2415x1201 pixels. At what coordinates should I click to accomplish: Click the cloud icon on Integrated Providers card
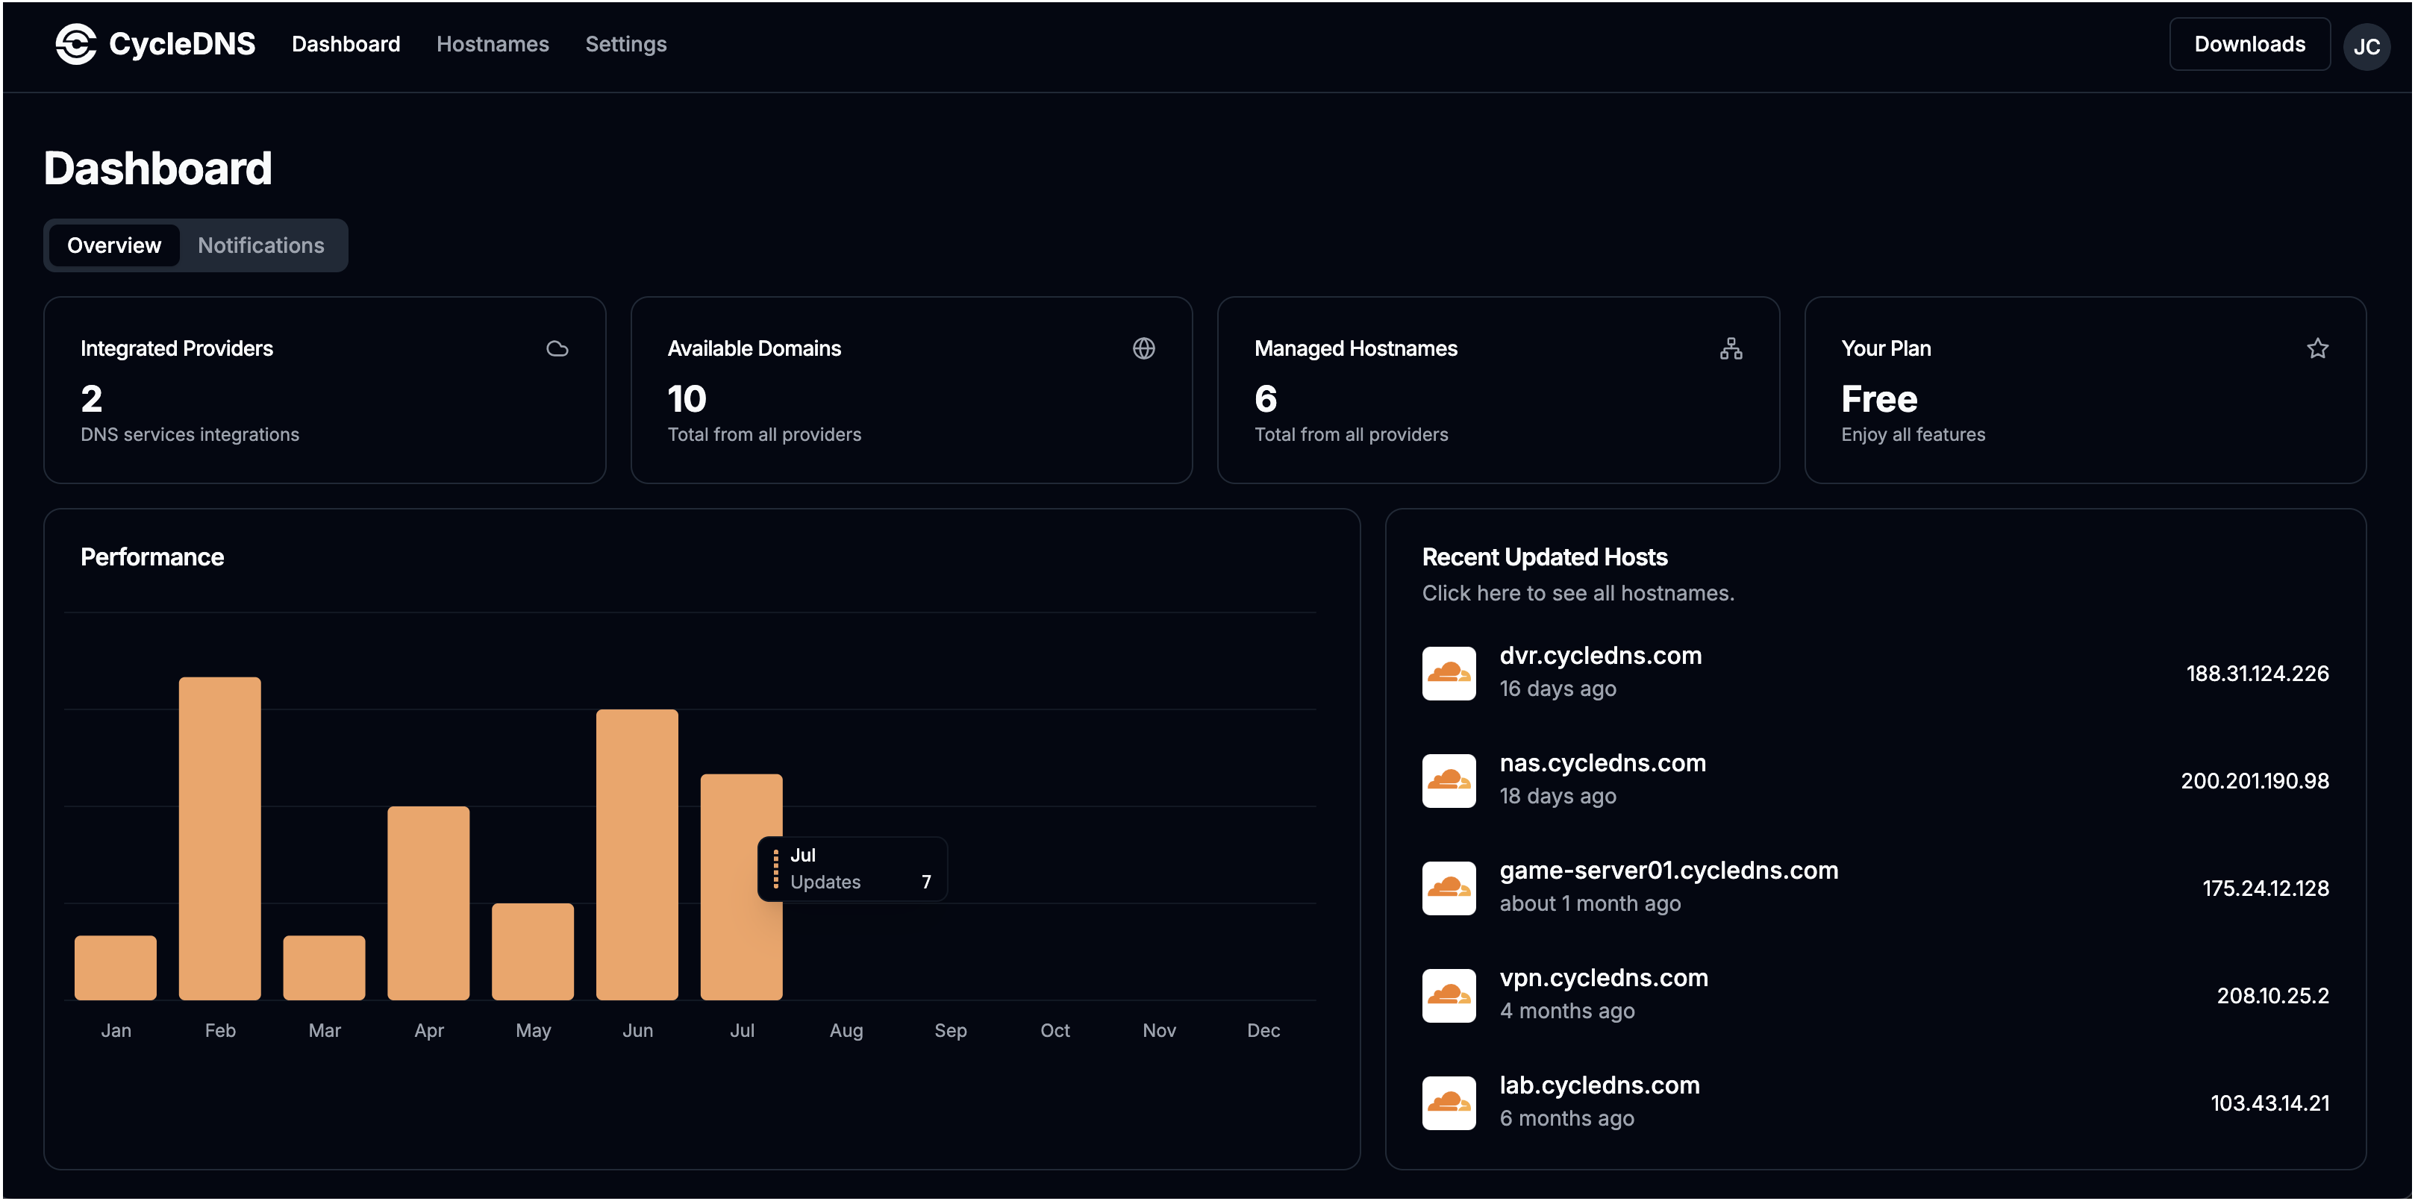pos(557,348)
